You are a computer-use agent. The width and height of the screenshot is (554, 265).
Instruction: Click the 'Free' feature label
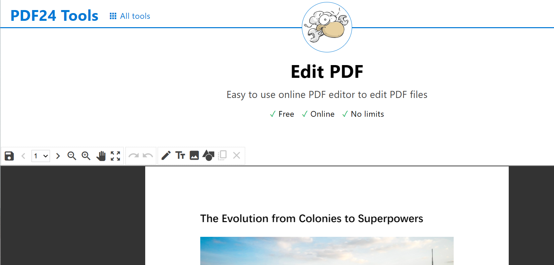[x=286, y=114]
